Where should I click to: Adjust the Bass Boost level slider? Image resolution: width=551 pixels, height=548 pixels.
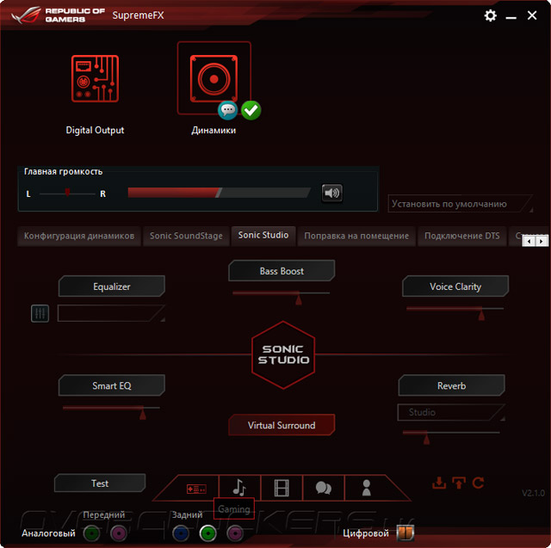pos(281,296)
